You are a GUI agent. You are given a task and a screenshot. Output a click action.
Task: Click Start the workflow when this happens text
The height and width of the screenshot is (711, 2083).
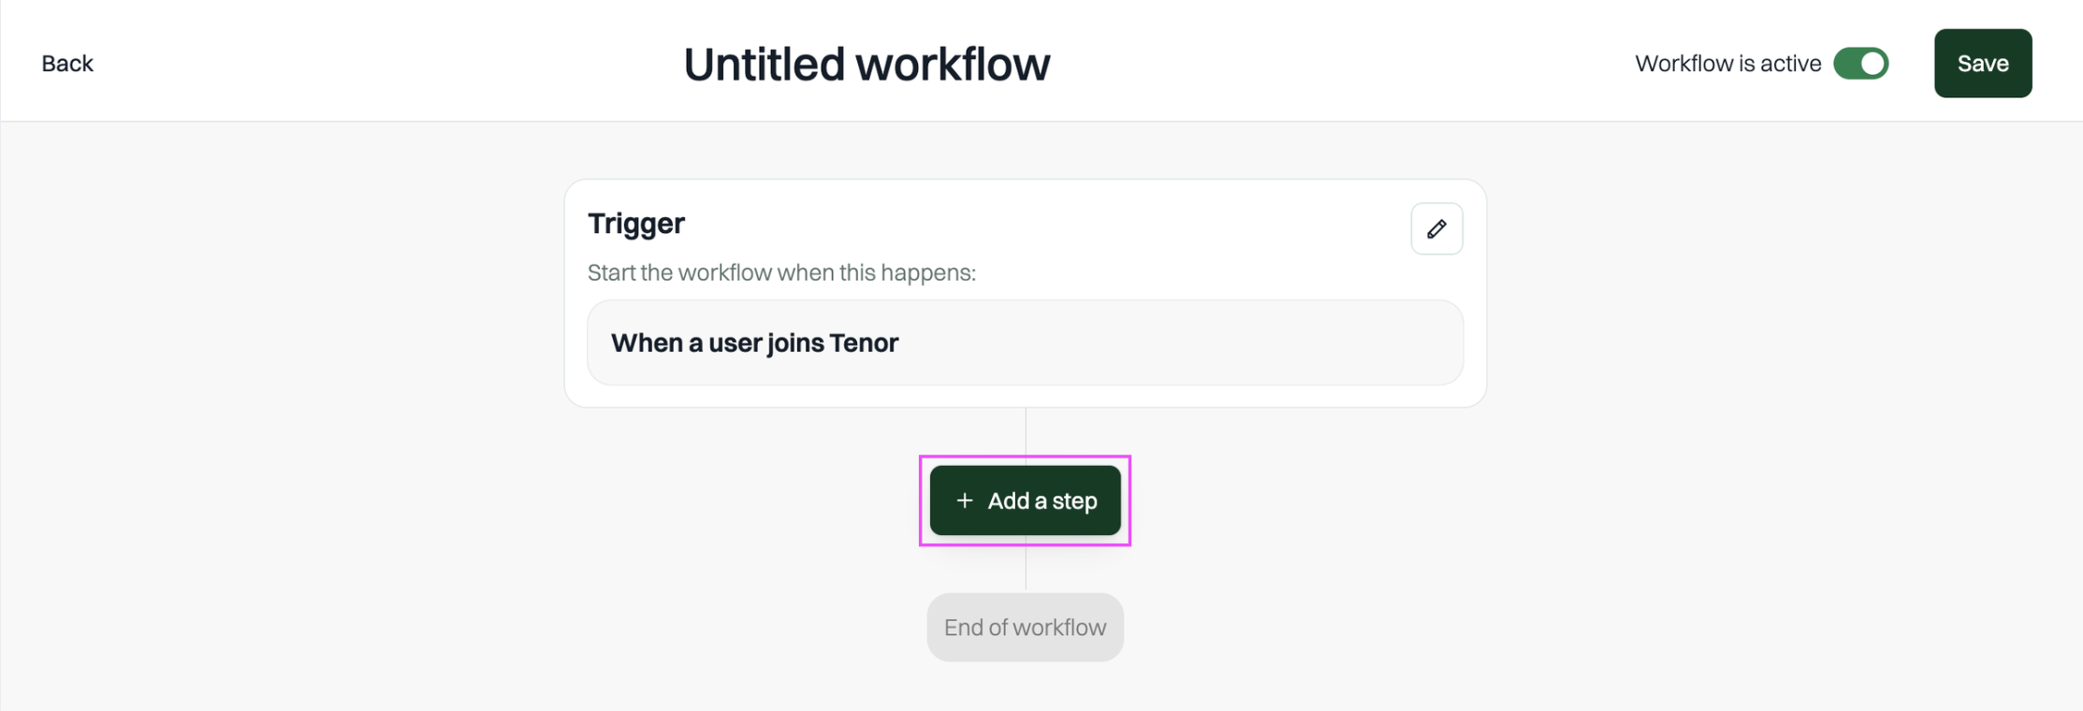point(781,273)
